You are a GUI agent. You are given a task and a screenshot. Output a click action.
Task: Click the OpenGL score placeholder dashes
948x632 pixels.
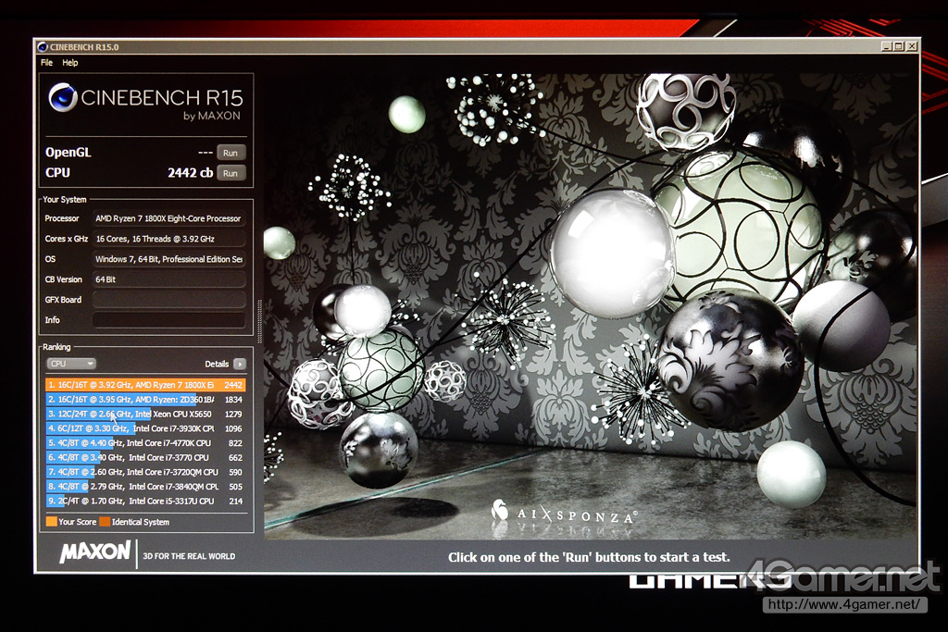206,153
